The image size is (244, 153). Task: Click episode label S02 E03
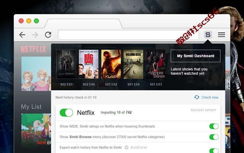coord(66,85)
